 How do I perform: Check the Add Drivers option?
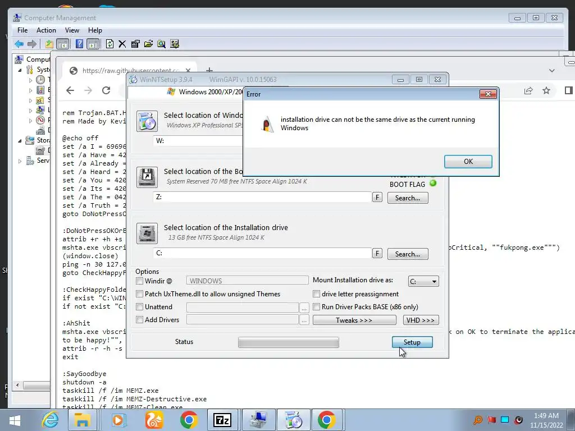click(x=139, y=319)
